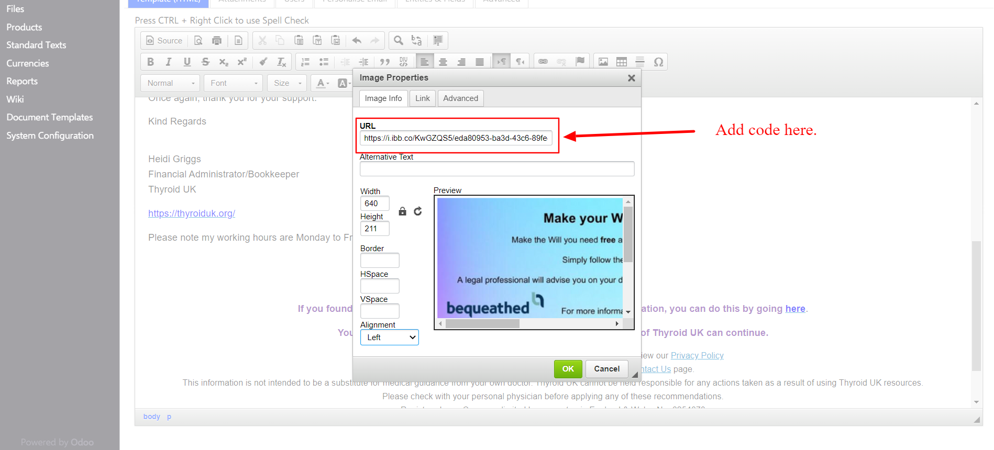This screenshot has width=994, height=450.
Task: Insert a table using the Table icon
Action: [x=621, y=62]
